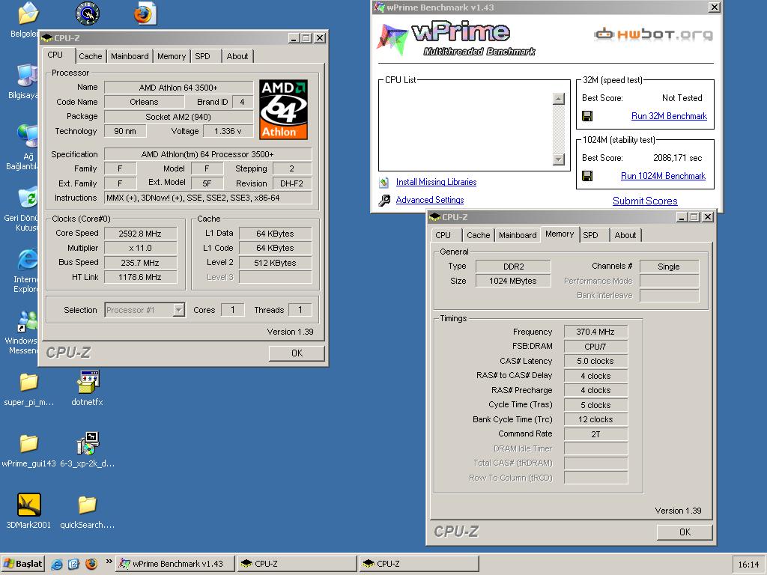
Task: Click the memory Size 1024 MBytes value
Action: 513,282
